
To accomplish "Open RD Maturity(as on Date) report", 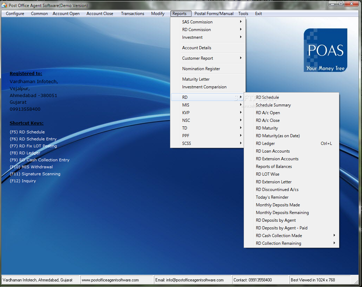I will (x=291, y=135).
